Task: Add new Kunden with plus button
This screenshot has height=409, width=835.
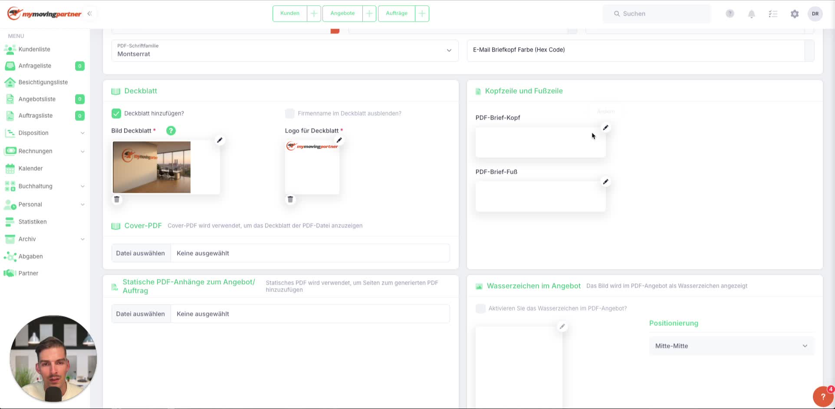Action: 314,13
